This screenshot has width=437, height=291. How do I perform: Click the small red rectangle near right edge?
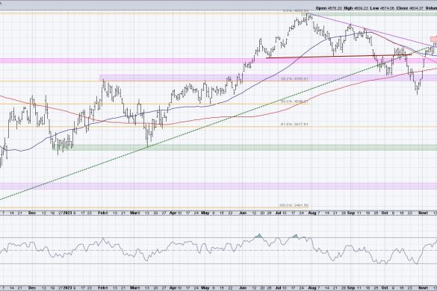coord(433,39)
